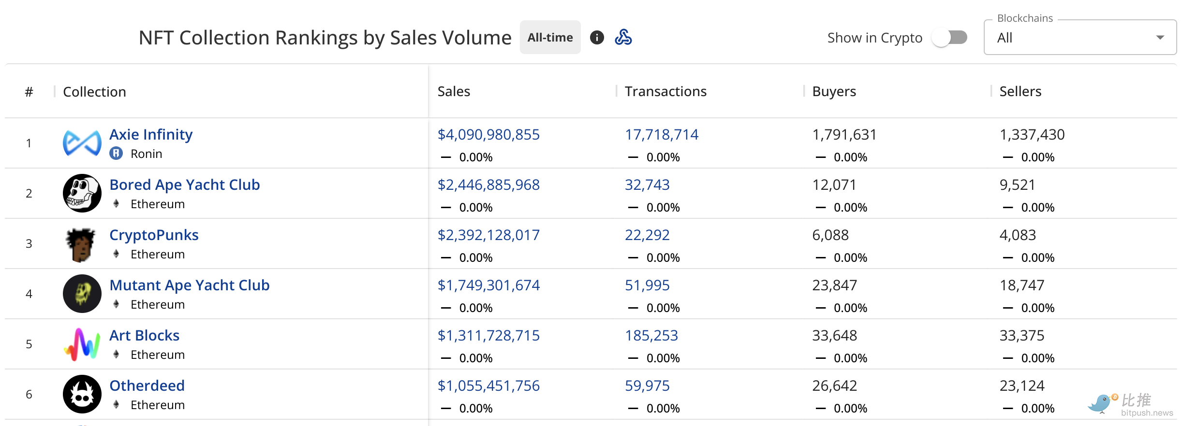This screenshot has width=1183, height=426.
Task: Click the Ronin blockchain icon under Axie Infinity
Action: click(116, 154)
